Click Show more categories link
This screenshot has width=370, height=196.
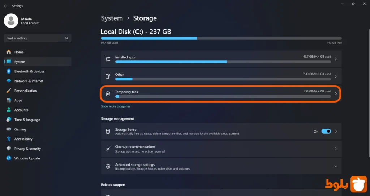click(116, 107)
